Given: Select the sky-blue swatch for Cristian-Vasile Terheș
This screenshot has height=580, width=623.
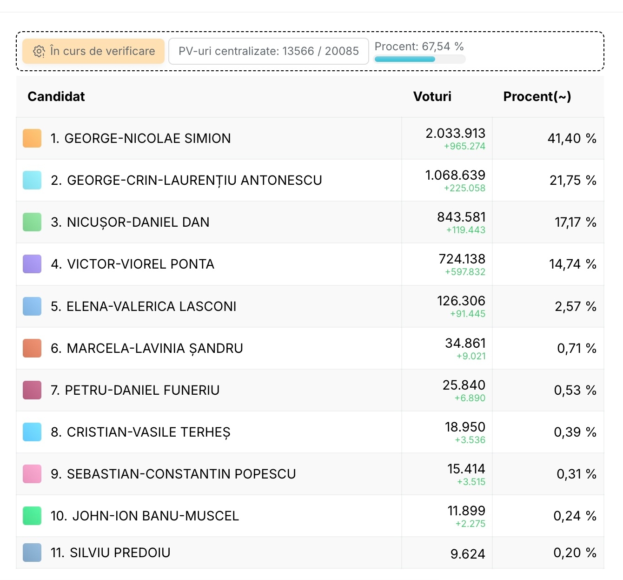Looking at the screenshot, I should (x=32, y=432).
